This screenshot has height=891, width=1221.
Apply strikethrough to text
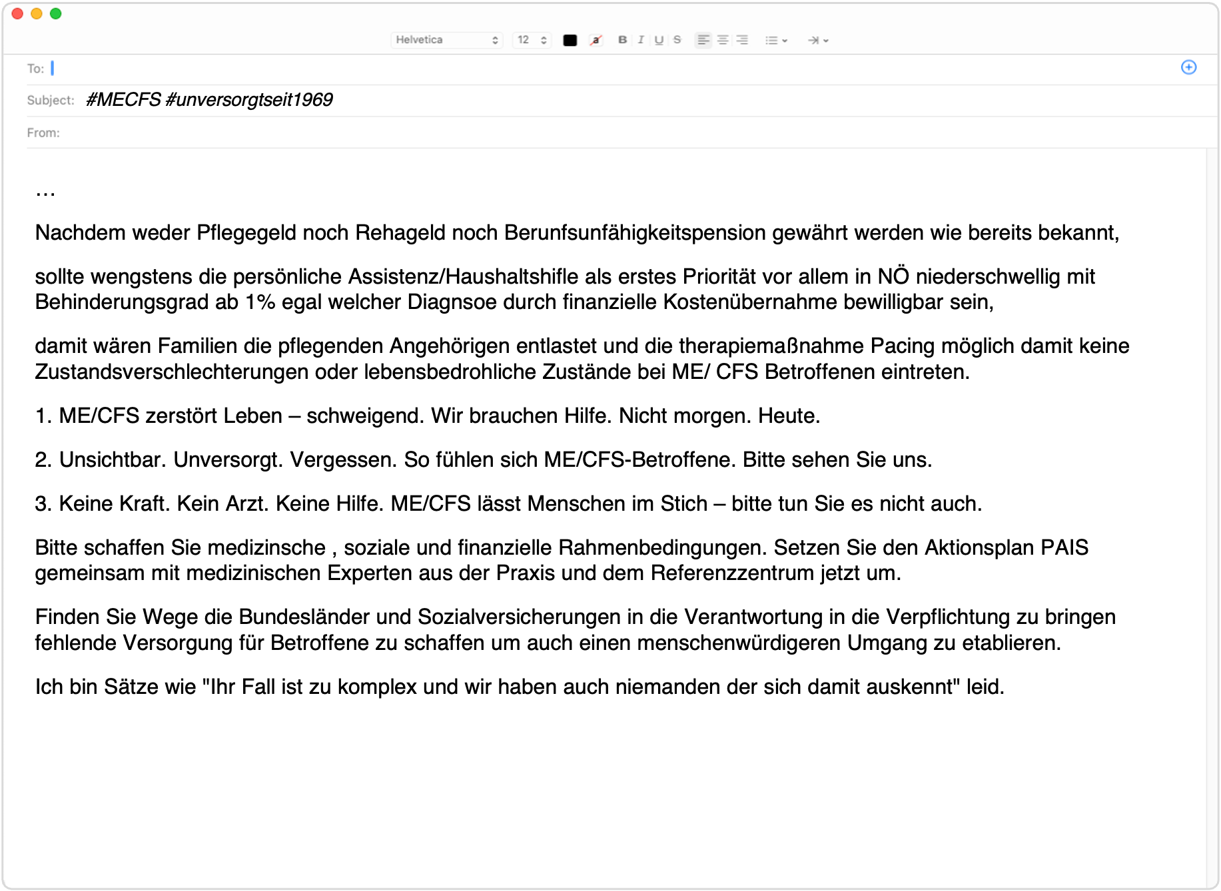[x=677, y=40]
